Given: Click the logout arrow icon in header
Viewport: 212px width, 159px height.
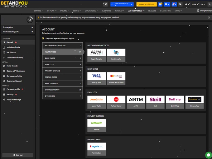Looking at the screenshot, I should tap(180, 4).
